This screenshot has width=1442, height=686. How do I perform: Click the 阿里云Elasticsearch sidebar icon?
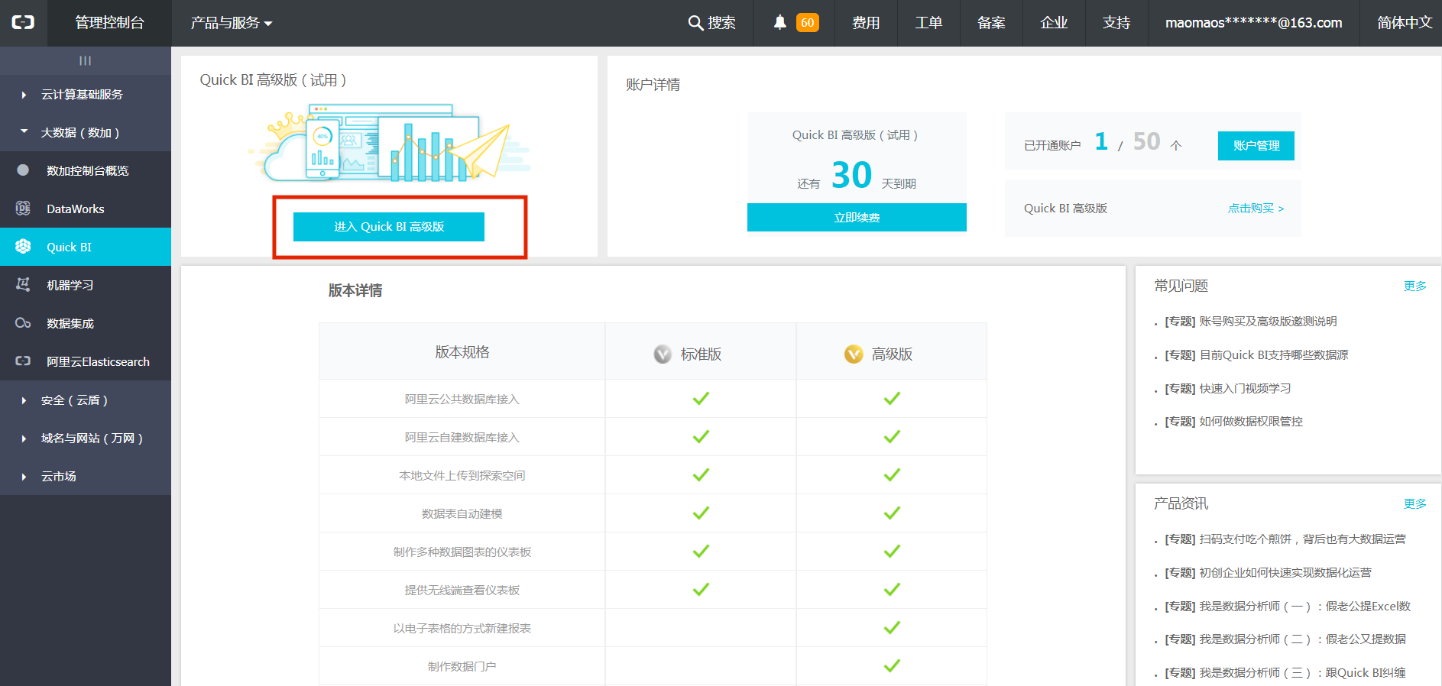23,361
